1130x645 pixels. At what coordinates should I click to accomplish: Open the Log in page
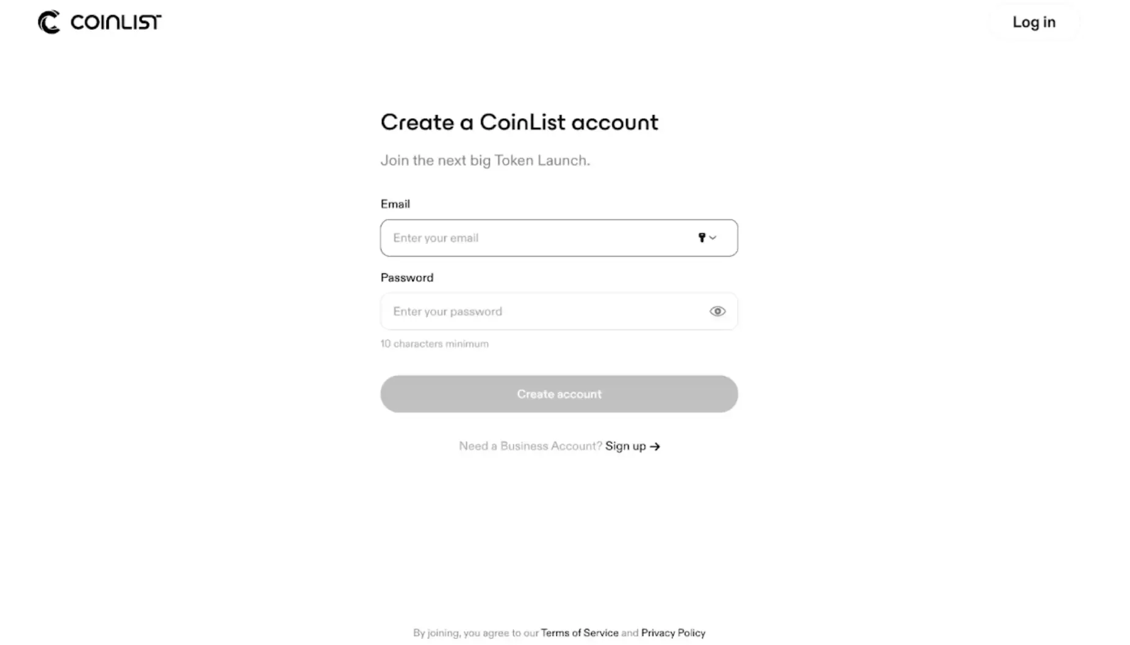pyautogui.click(x=1034, y=23)
